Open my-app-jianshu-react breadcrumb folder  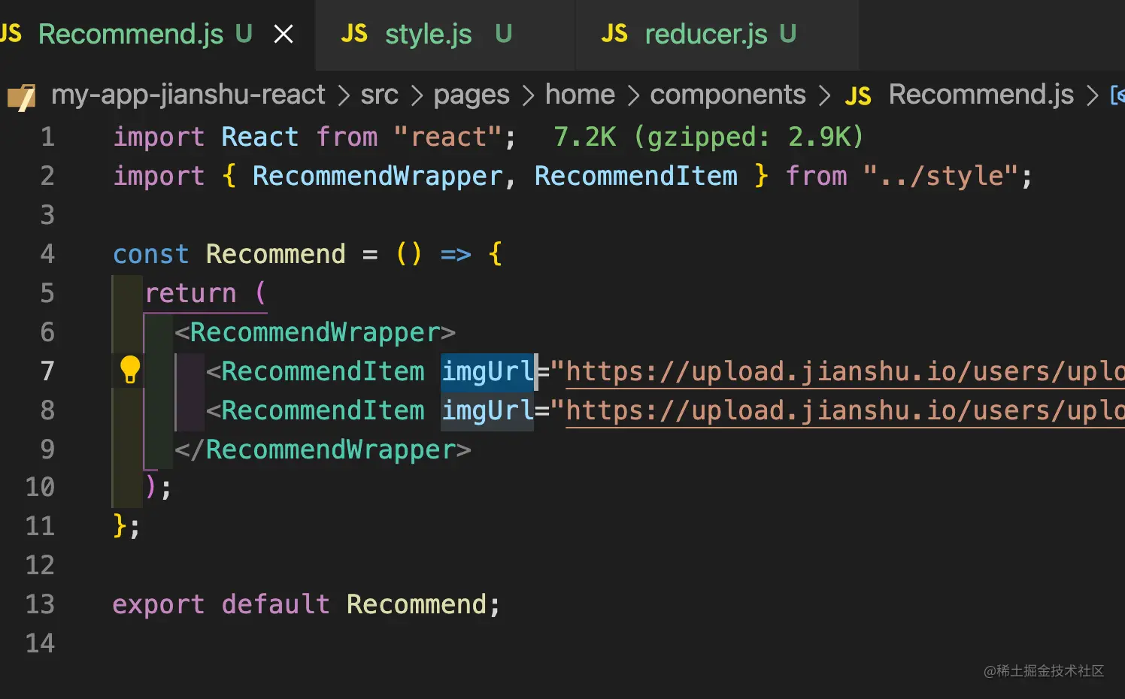188,95
